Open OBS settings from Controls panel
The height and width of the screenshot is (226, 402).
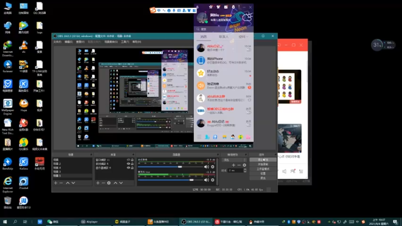(x=263, y=173)
